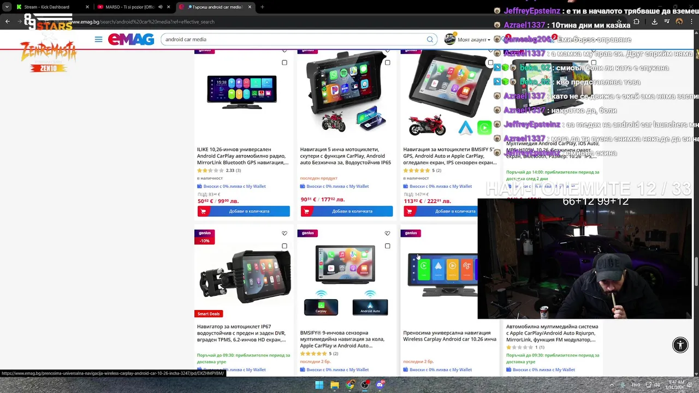
Task: Click the genius badge on IP67 navigator
Action: (205, 233)
